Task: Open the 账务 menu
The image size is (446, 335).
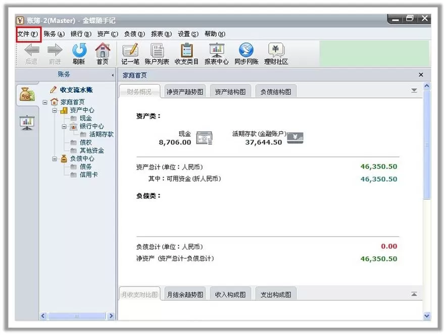Action: tap(54, 34)
